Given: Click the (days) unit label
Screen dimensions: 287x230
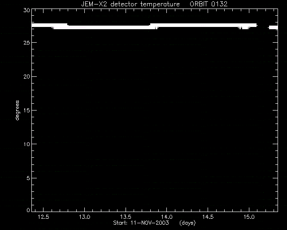Looking at the screenshot, I should click(x=187, y=223).
